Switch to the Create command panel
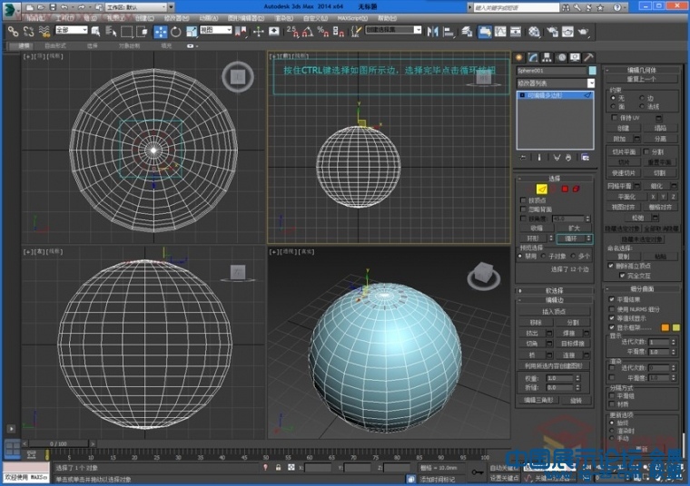Image resolution: width=690 pixels, height=486 pixels. pyautogui.click(x=519, y=57)
